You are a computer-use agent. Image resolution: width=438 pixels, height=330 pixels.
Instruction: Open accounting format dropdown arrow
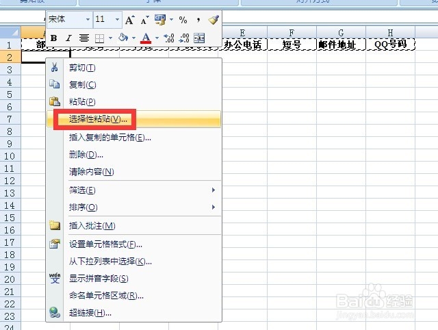coord(171,20)
